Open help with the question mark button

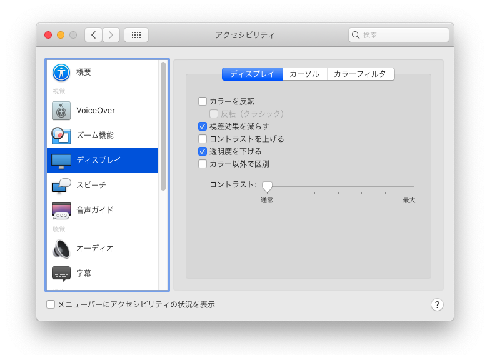[x=437, y=304]
